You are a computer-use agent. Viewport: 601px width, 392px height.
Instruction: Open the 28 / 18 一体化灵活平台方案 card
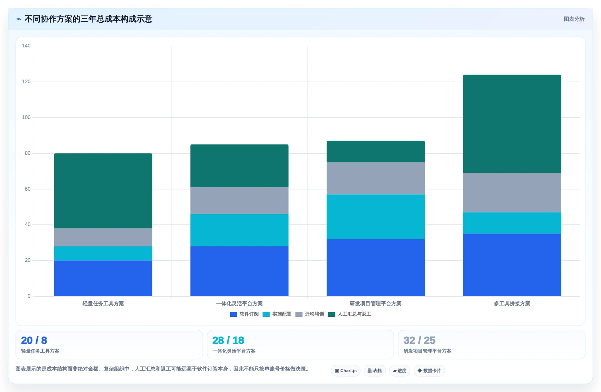tap(300, 345)
